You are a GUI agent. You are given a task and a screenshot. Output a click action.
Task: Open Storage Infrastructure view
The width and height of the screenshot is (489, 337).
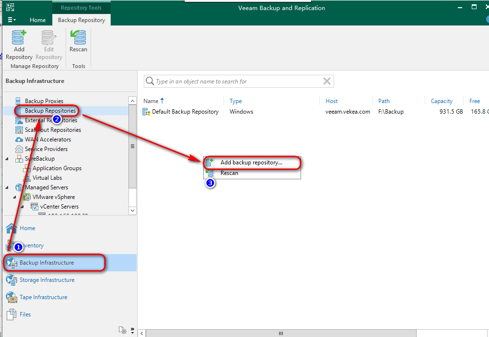pos(47,280)
